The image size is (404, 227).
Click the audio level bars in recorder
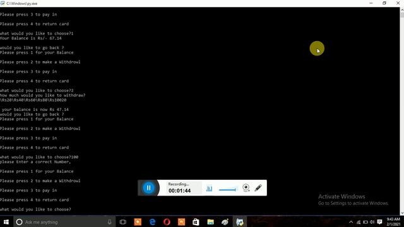point(209,189)
